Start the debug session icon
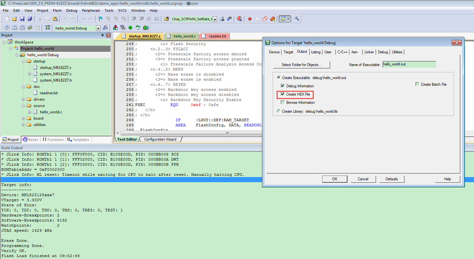The width and height of the screenshot is (474, 259). click(x=239, y=19)
